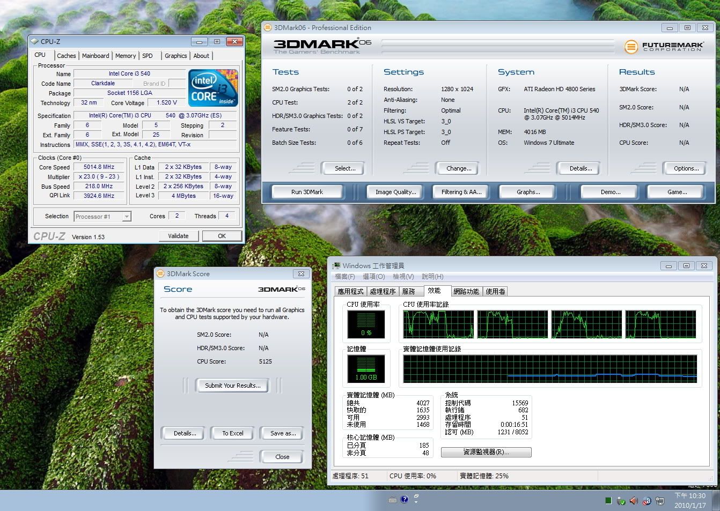This screenshot has height=511, width=720.
Task: Click the CPU 使用率 gauge showing 0 %
Action: coord(366,324)
